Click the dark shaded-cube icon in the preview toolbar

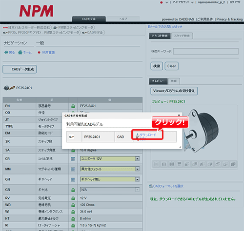pyautogui.click(x=233, y=164)
